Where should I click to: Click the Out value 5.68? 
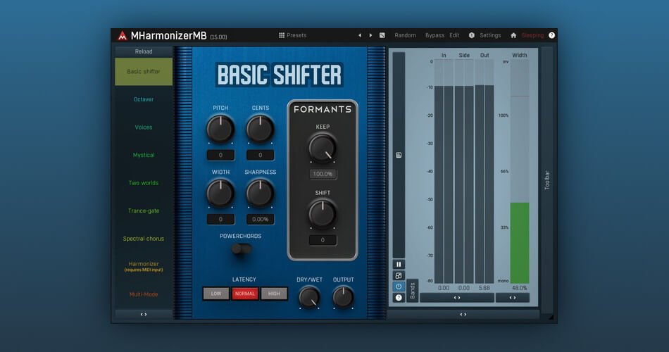click(484, 288)
